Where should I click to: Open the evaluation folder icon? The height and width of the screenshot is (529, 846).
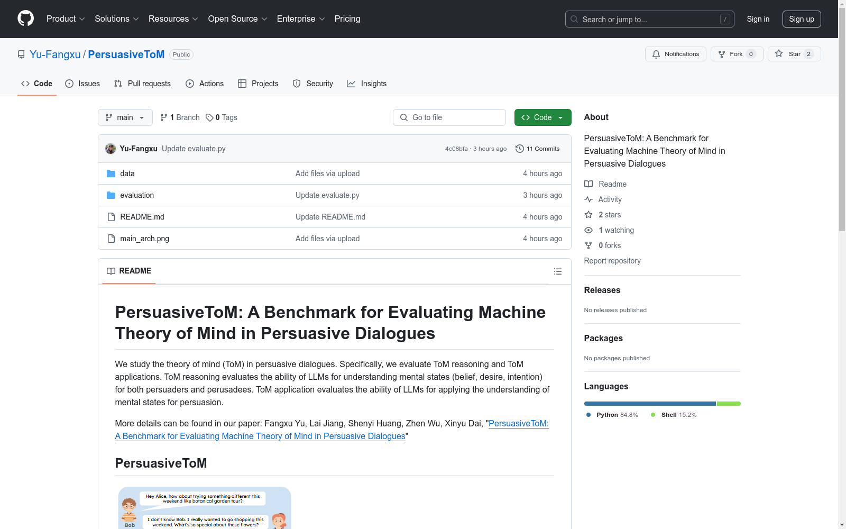point(111,195)
